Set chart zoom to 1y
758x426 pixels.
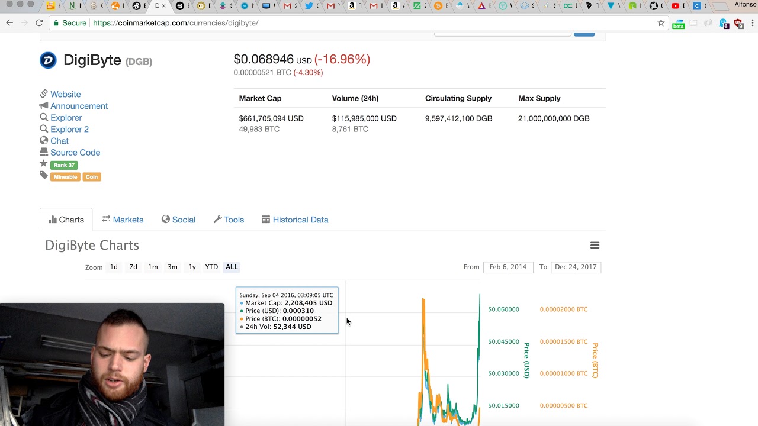pyautogui.click(x=192, y=267)
